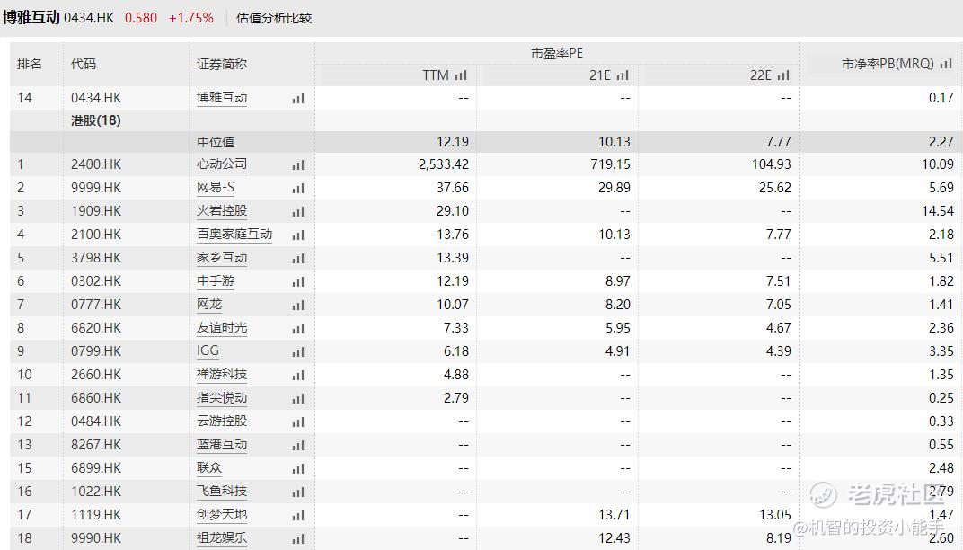Viewport: 963px width, 550px height.
Task: Open chart icon for 网龙 row
Action: pos(298,305)
